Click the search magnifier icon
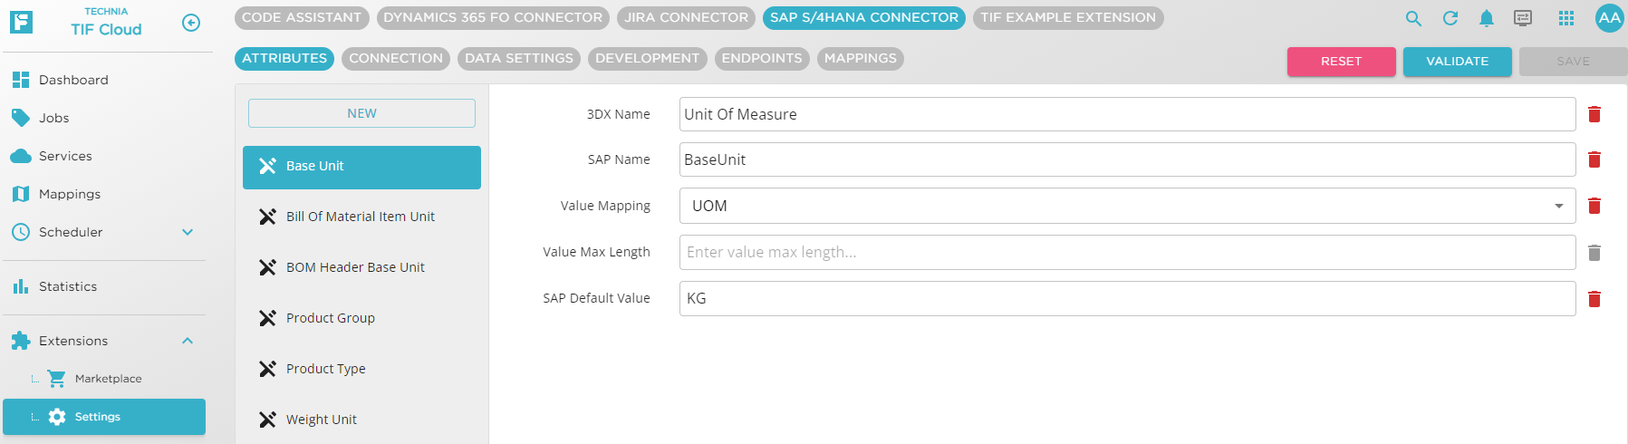This screenshot has width=1628, height=444. click(x=1413, y=18)
